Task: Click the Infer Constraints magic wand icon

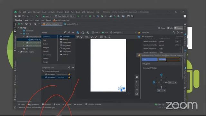Action: click(x=96, y=37)
